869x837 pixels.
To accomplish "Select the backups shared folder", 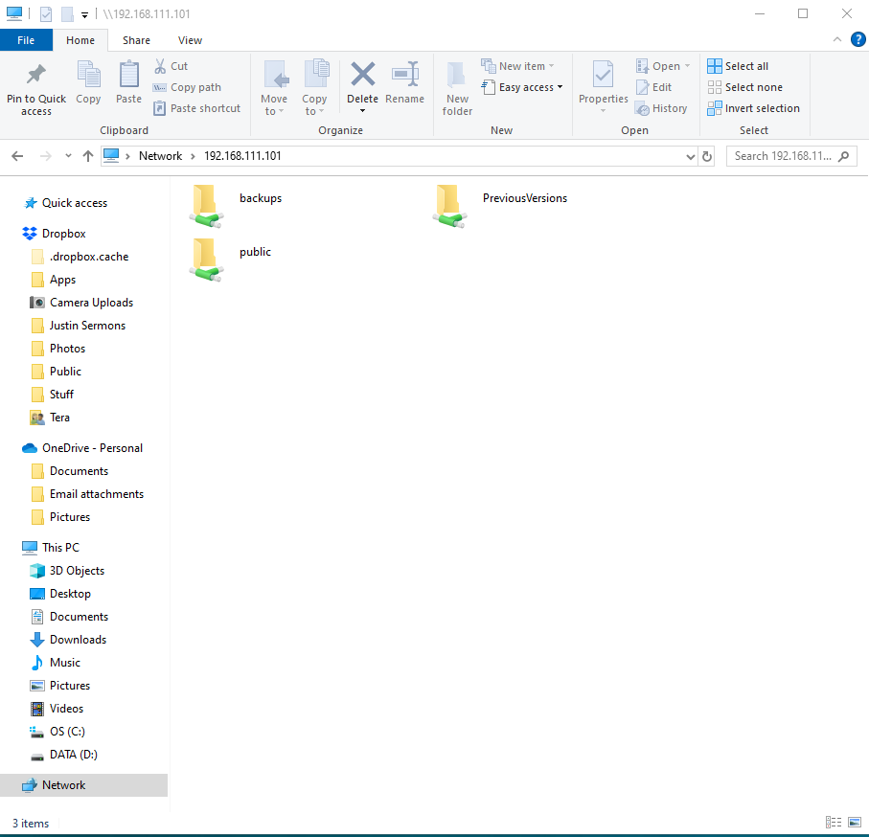I will (x=236, y=206).
